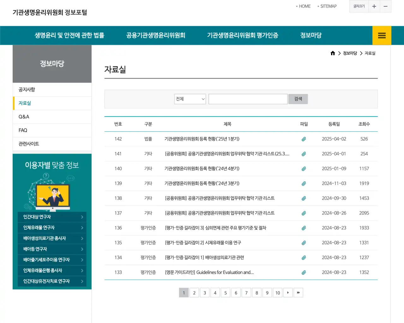Open 공용기관생명윤리위원회 menu
The height and width of the screenshot is (323, 404).
pyautogui.click(x=156, y=35)
